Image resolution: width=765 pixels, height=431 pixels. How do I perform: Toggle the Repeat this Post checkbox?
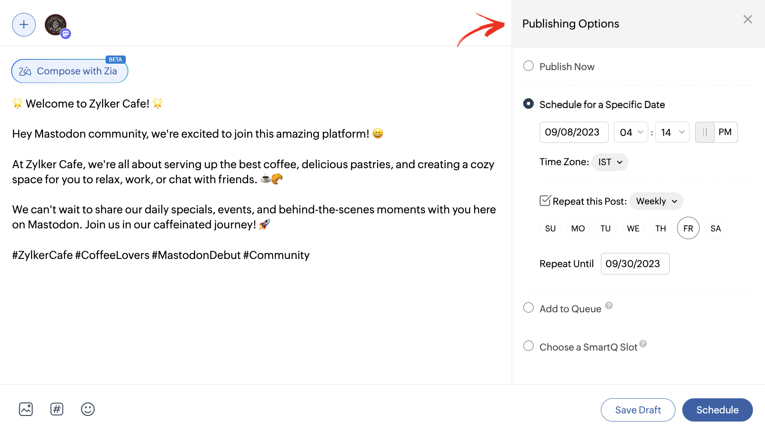(x=545, y=201)
